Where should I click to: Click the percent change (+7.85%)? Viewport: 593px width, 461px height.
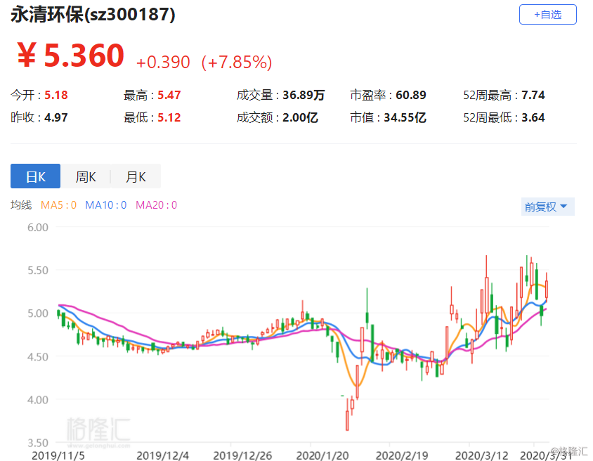coord(237,63)
